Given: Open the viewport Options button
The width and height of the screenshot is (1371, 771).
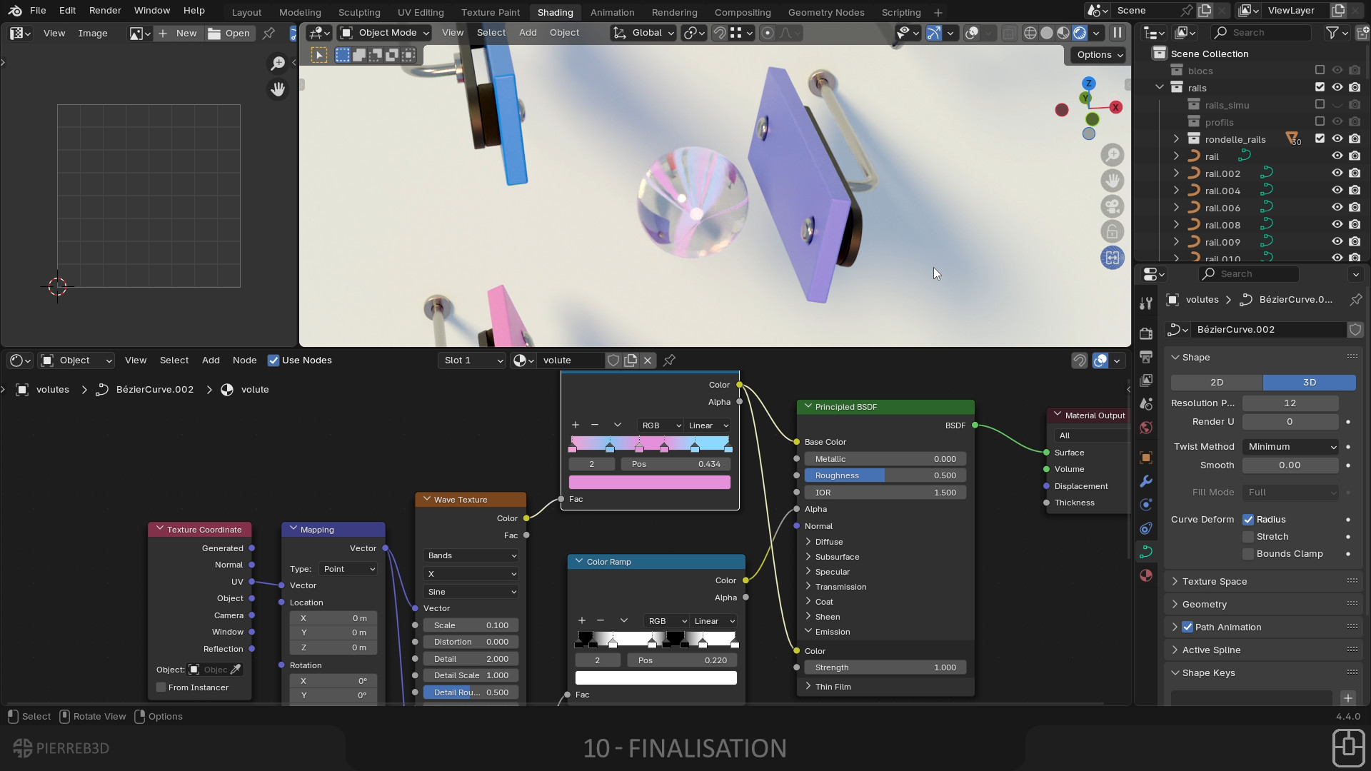Looking at the screenshot, I should coord(1100,55).
